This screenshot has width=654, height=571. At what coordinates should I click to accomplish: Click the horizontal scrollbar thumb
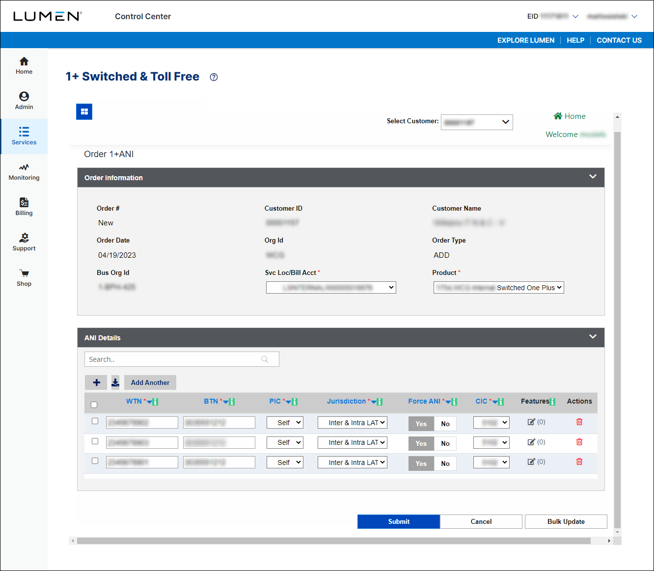[x=334, y=541]
